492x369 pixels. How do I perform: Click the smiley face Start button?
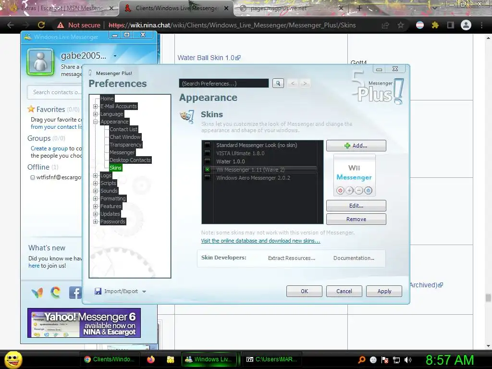pos(13,359)
